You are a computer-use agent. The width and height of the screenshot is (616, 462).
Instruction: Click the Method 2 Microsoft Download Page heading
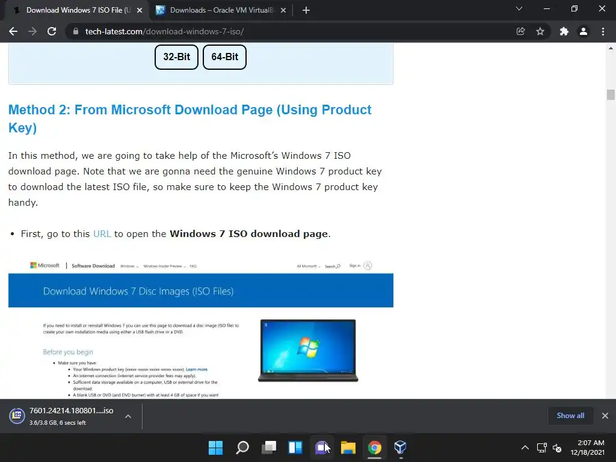point(189,119)
